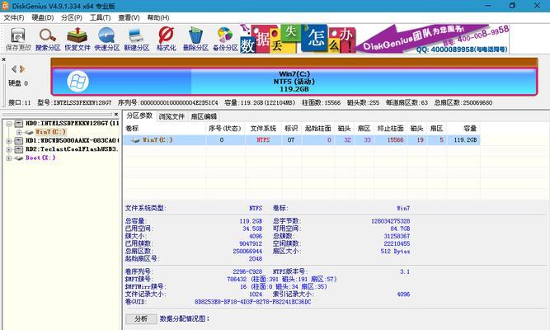Screen dimensions: 550x330
Task: Open the 帮助(H) menu
Action: point(157,17)
